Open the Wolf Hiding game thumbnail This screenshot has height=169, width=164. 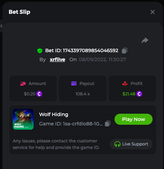tap(23, 119)
